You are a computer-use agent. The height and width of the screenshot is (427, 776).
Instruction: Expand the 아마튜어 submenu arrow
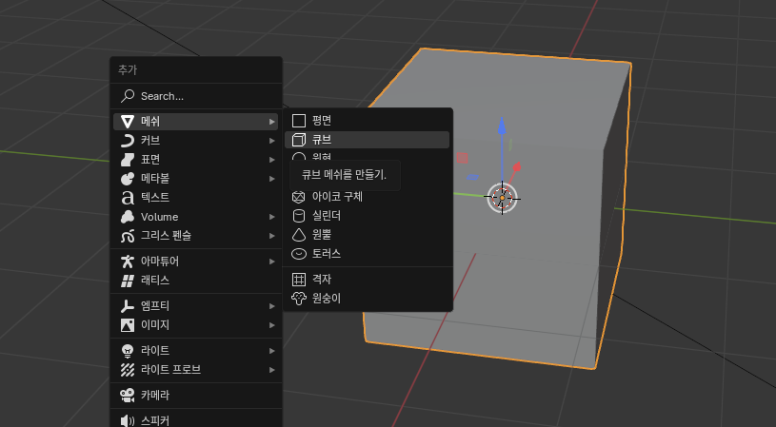(271, 262)
